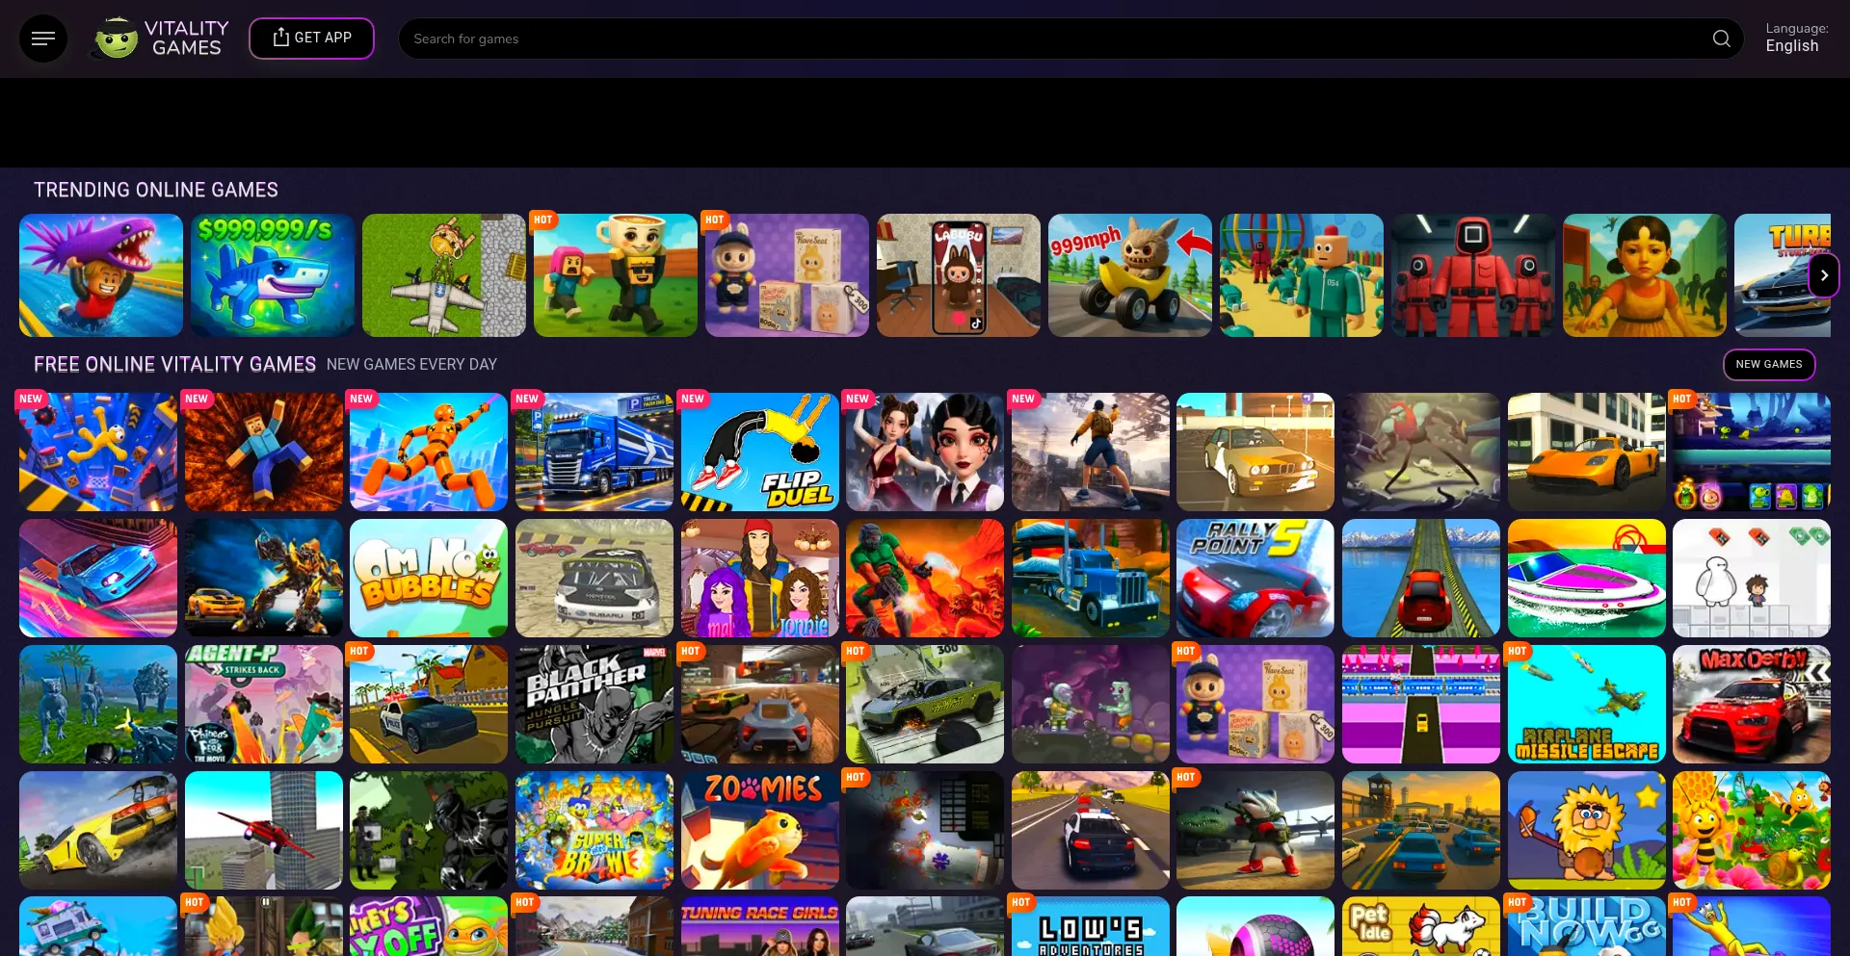Screen dimensions: 1850x956
Task: Open the blue truck parking game
Action: (595, 452)
